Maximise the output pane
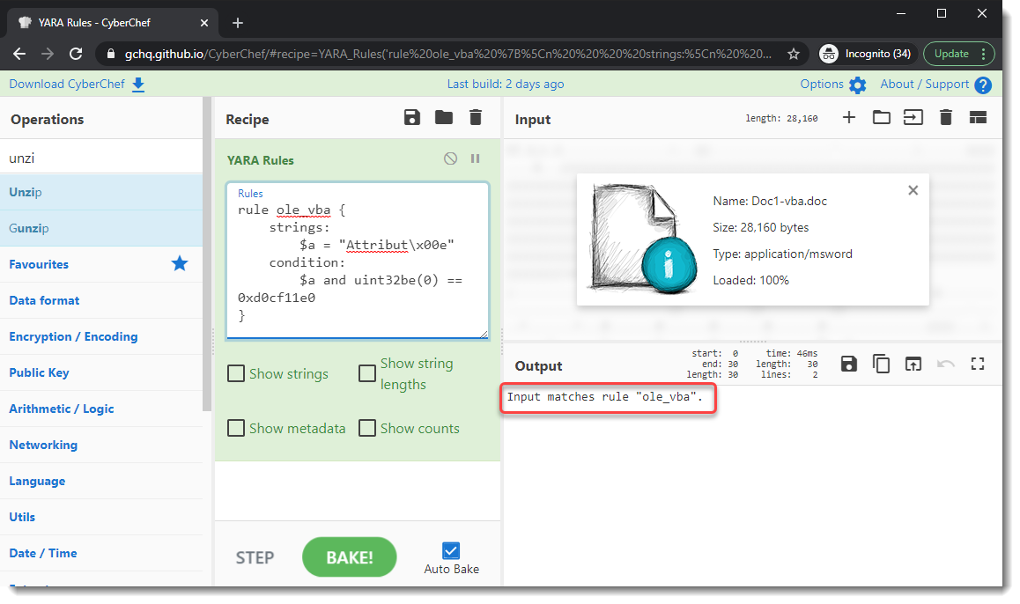The image size is (1020, 604). coord(977,364)
